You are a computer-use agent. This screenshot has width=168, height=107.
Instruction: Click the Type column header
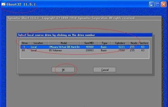(105, 43)
